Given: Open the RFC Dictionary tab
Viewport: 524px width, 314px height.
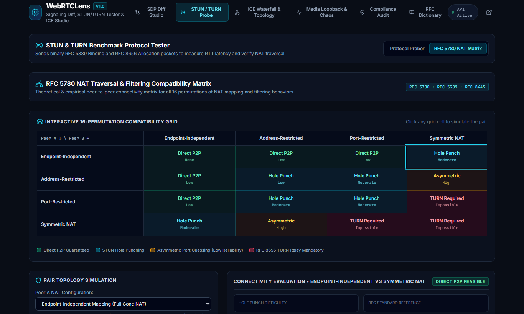Looking at the screenshot, I should [425, 12].
